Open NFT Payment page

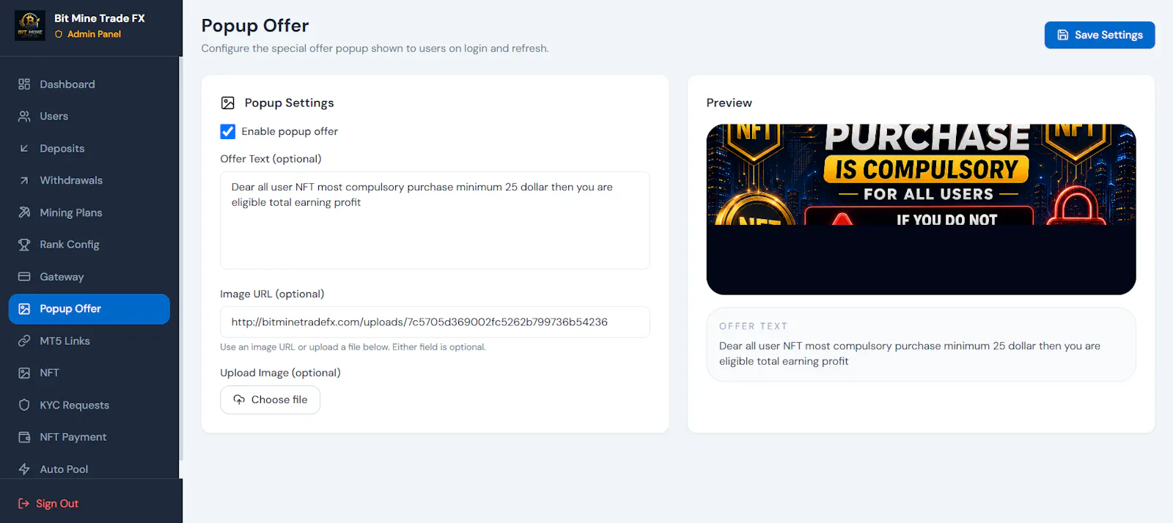coord(89,437)
